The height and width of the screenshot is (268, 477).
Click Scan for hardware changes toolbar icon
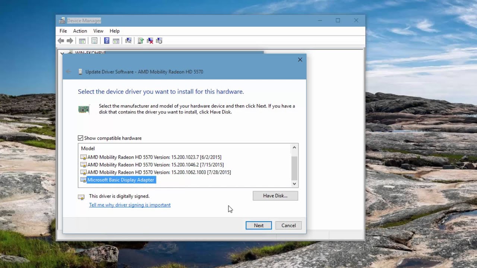[128, 41]
